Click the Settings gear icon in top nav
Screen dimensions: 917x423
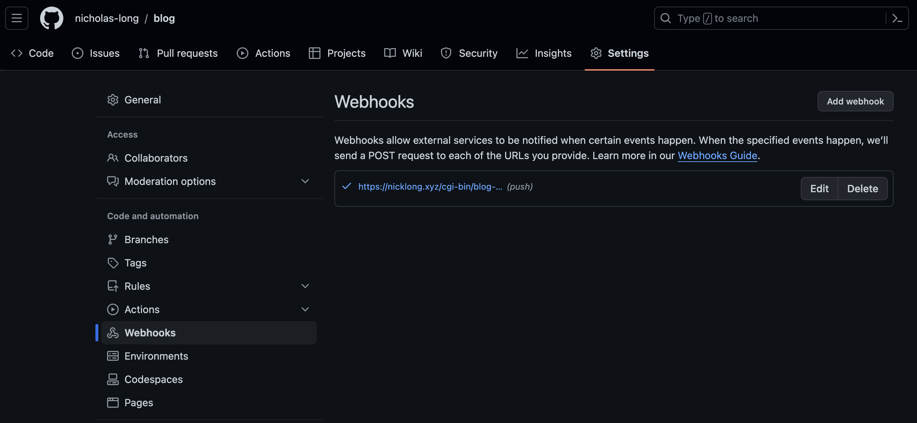(x=596, y=53)
